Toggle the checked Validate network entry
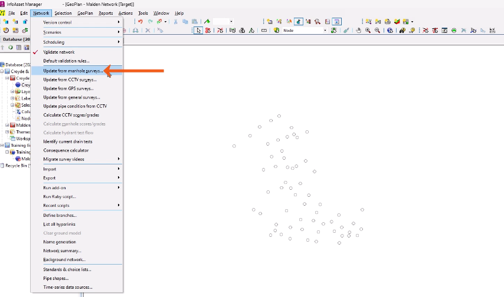 click(59, 52)
